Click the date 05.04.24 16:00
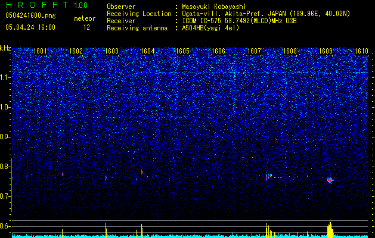The height and width of the screenshot is (238, 375). click(x=30, y=27)
